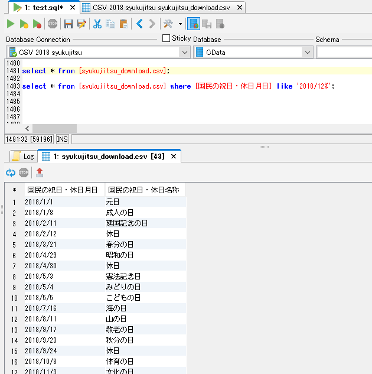Close the test.sql editor tab
372x374 pixels.
(72, 8)
